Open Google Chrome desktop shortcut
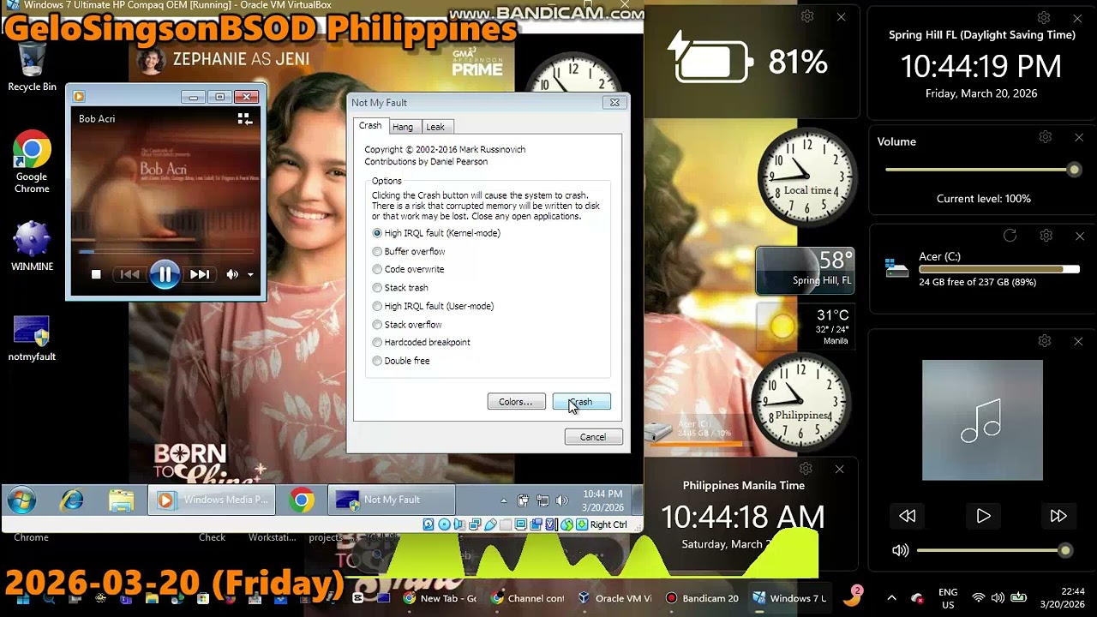Viewport: 1097px width, 617px height. (32, 162)
